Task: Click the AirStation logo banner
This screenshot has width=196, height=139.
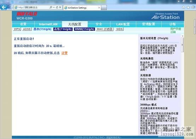Action: (x=166, y=16)
